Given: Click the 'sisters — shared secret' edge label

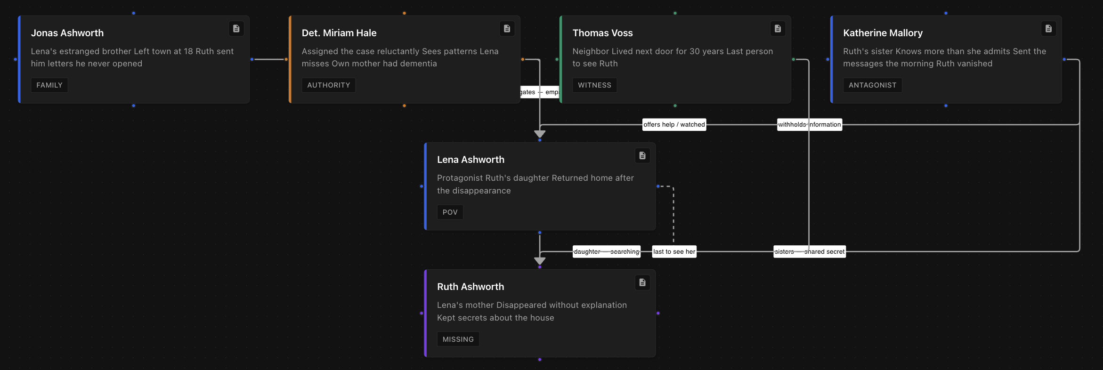Looking at the screenshot, I should pyautogui.click(x=810, y=252).
